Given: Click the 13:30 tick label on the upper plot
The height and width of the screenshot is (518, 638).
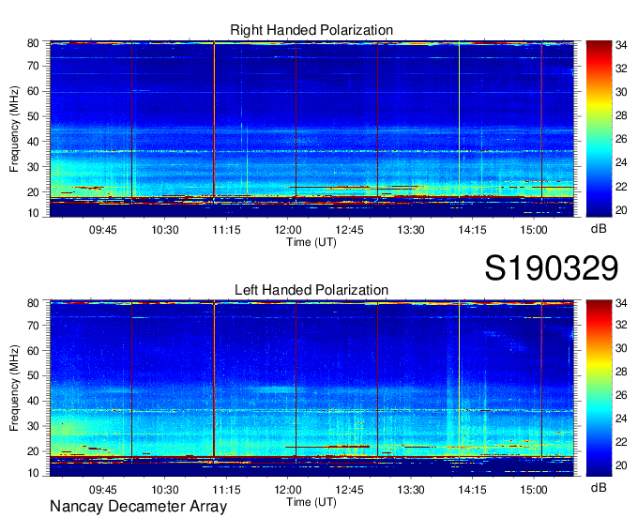Looking at the screenshot, I should tap(411, 230).
